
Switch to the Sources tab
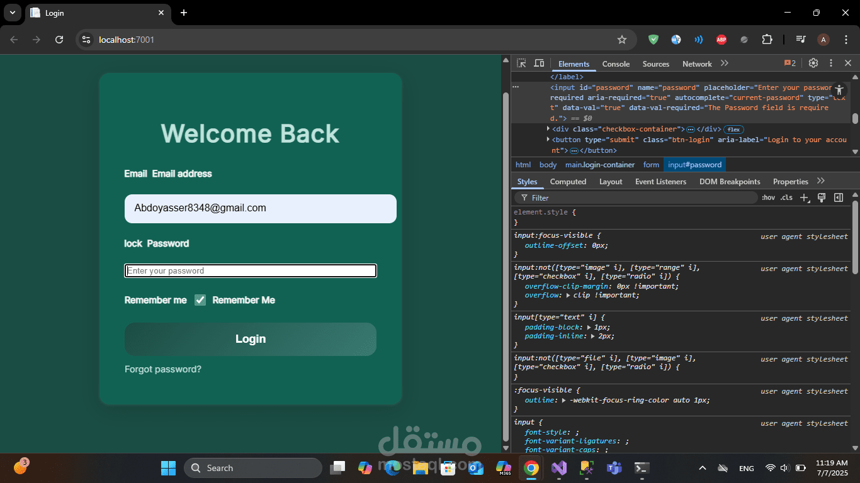point(656,64)
